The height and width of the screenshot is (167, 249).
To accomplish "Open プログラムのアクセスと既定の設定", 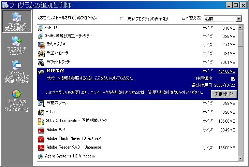I will [17, 100].
